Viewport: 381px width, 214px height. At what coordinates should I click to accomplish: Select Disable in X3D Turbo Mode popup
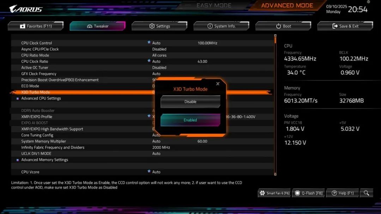pyautogui.click(x=190, y=102)
